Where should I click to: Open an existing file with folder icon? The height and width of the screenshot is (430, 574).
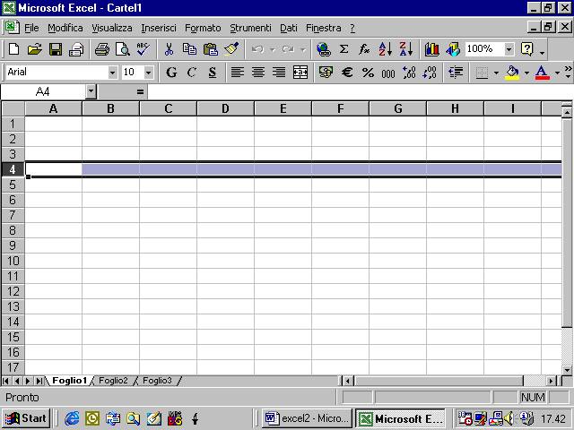pyautogui.click(x=35, y=49)
